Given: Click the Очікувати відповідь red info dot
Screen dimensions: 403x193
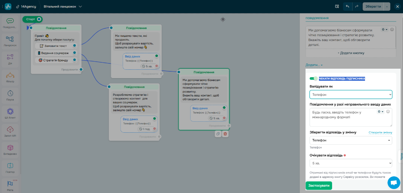Looking at the screenshot, I should point(345,155).
